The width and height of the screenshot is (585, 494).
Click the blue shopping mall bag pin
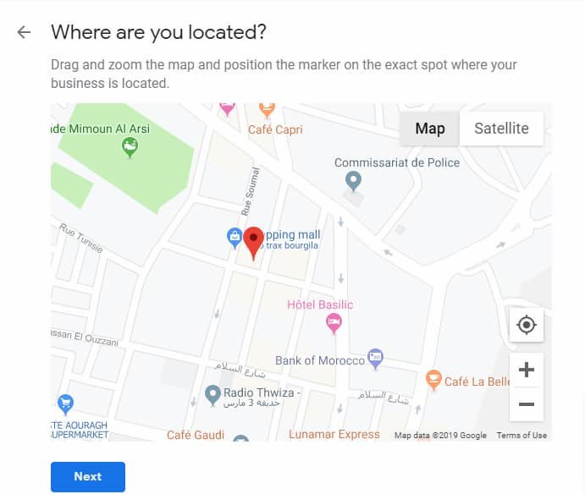(235, 238)
